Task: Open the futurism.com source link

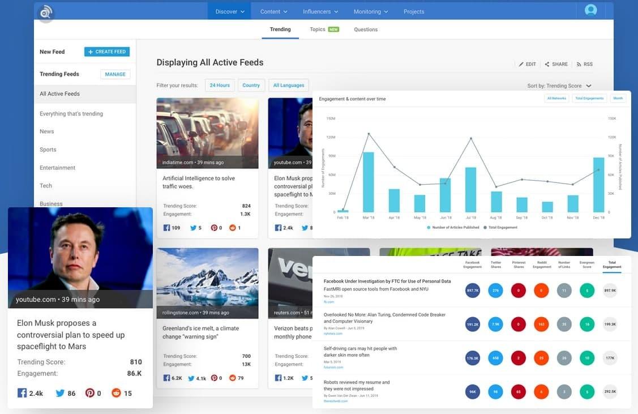Action: (333, 367)
